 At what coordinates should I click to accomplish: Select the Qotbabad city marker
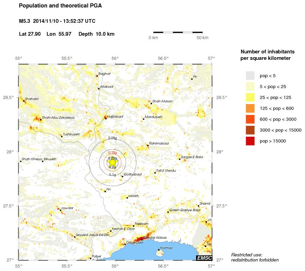point(122,176)
